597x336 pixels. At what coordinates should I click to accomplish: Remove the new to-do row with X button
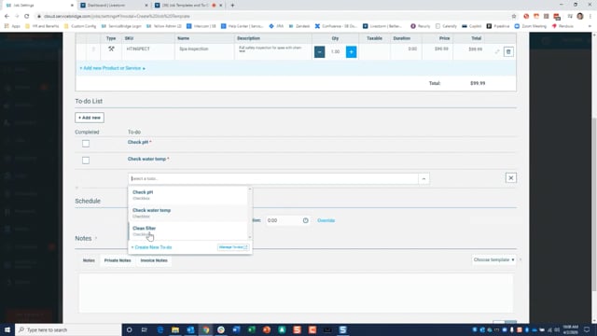coord(511,178)
